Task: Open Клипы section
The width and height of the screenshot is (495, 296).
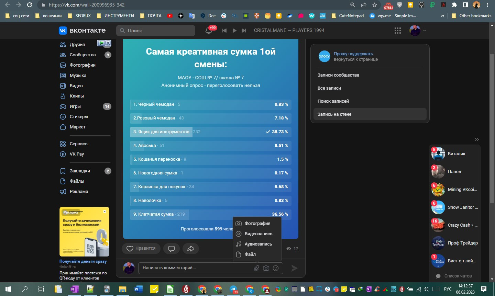Action: 77,96
